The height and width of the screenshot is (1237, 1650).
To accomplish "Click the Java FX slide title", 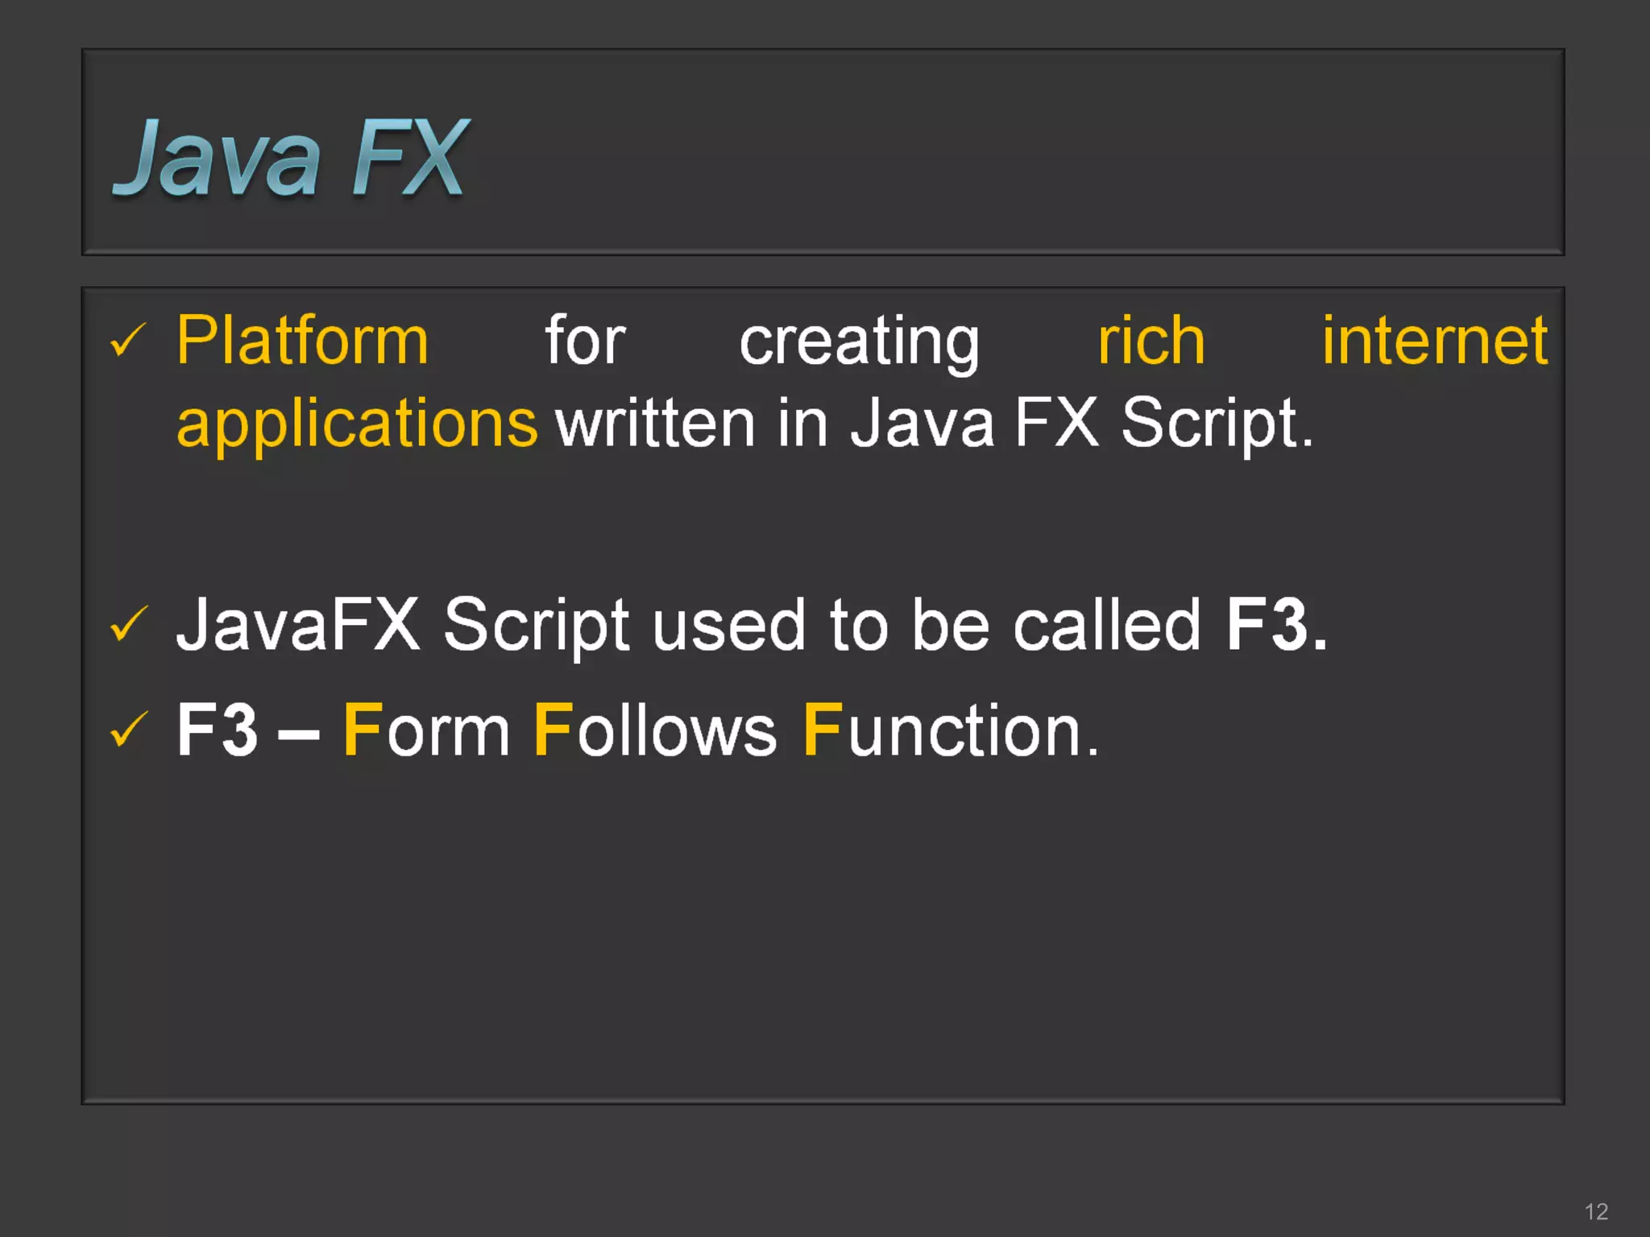I will (x=290, y=158).
